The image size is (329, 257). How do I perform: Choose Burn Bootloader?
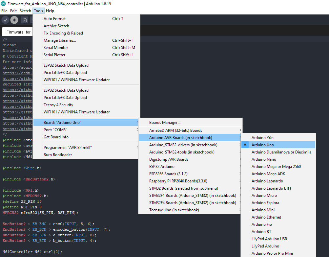[86, 155]
